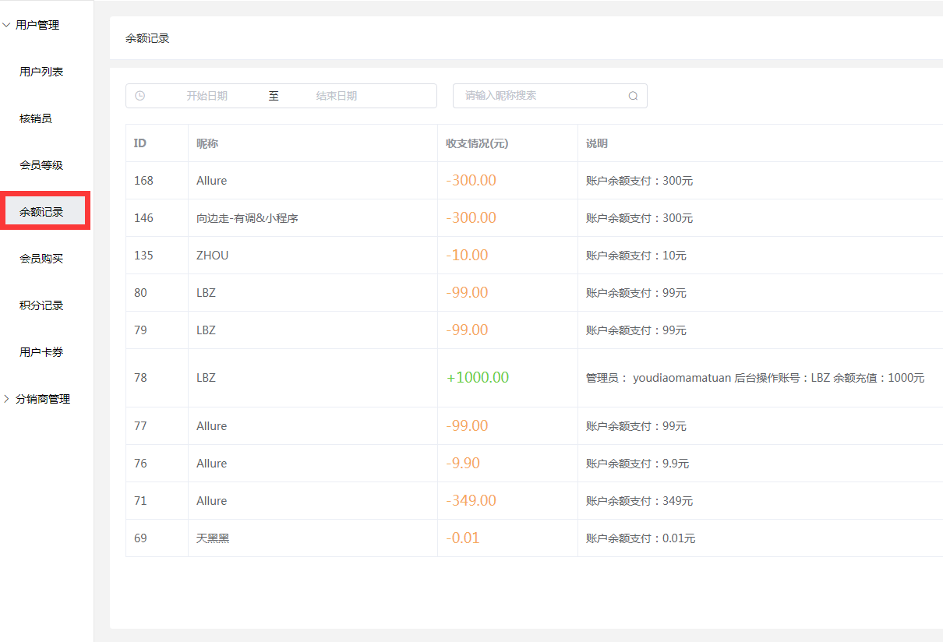Click amount -300.00 in row 146
The height and width of the screenshot is (642, 943).
click(471, 218)
